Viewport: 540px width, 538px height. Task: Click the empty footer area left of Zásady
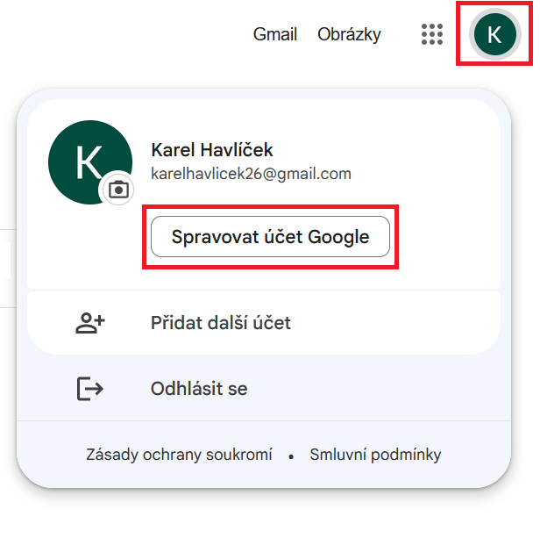pos(53,455)
